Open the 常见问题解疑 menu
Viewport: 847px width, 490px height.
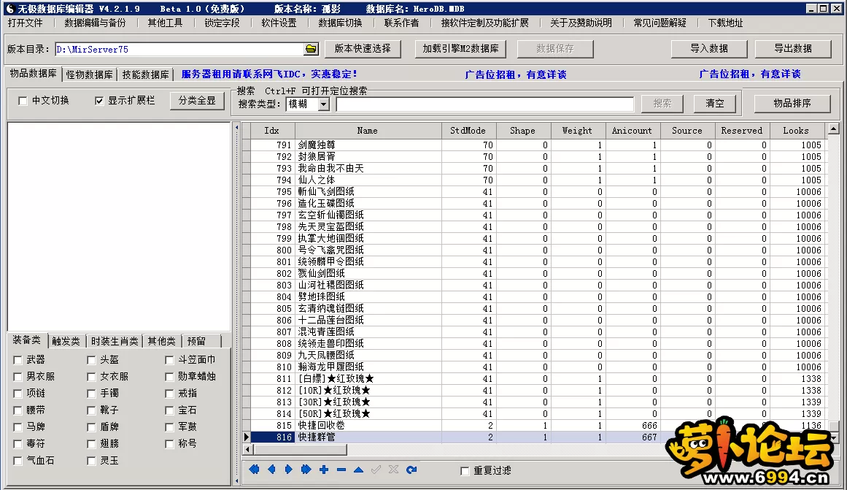tap(660, 23)
